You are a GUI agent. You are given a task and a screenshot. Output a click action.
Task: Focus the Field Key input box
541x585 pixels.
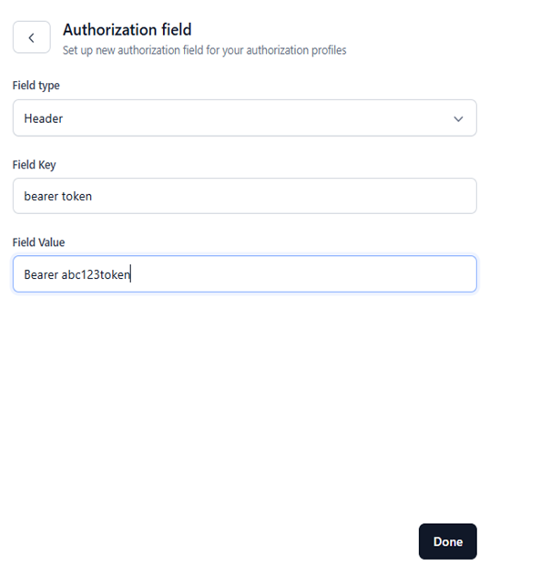pos(245,196)
